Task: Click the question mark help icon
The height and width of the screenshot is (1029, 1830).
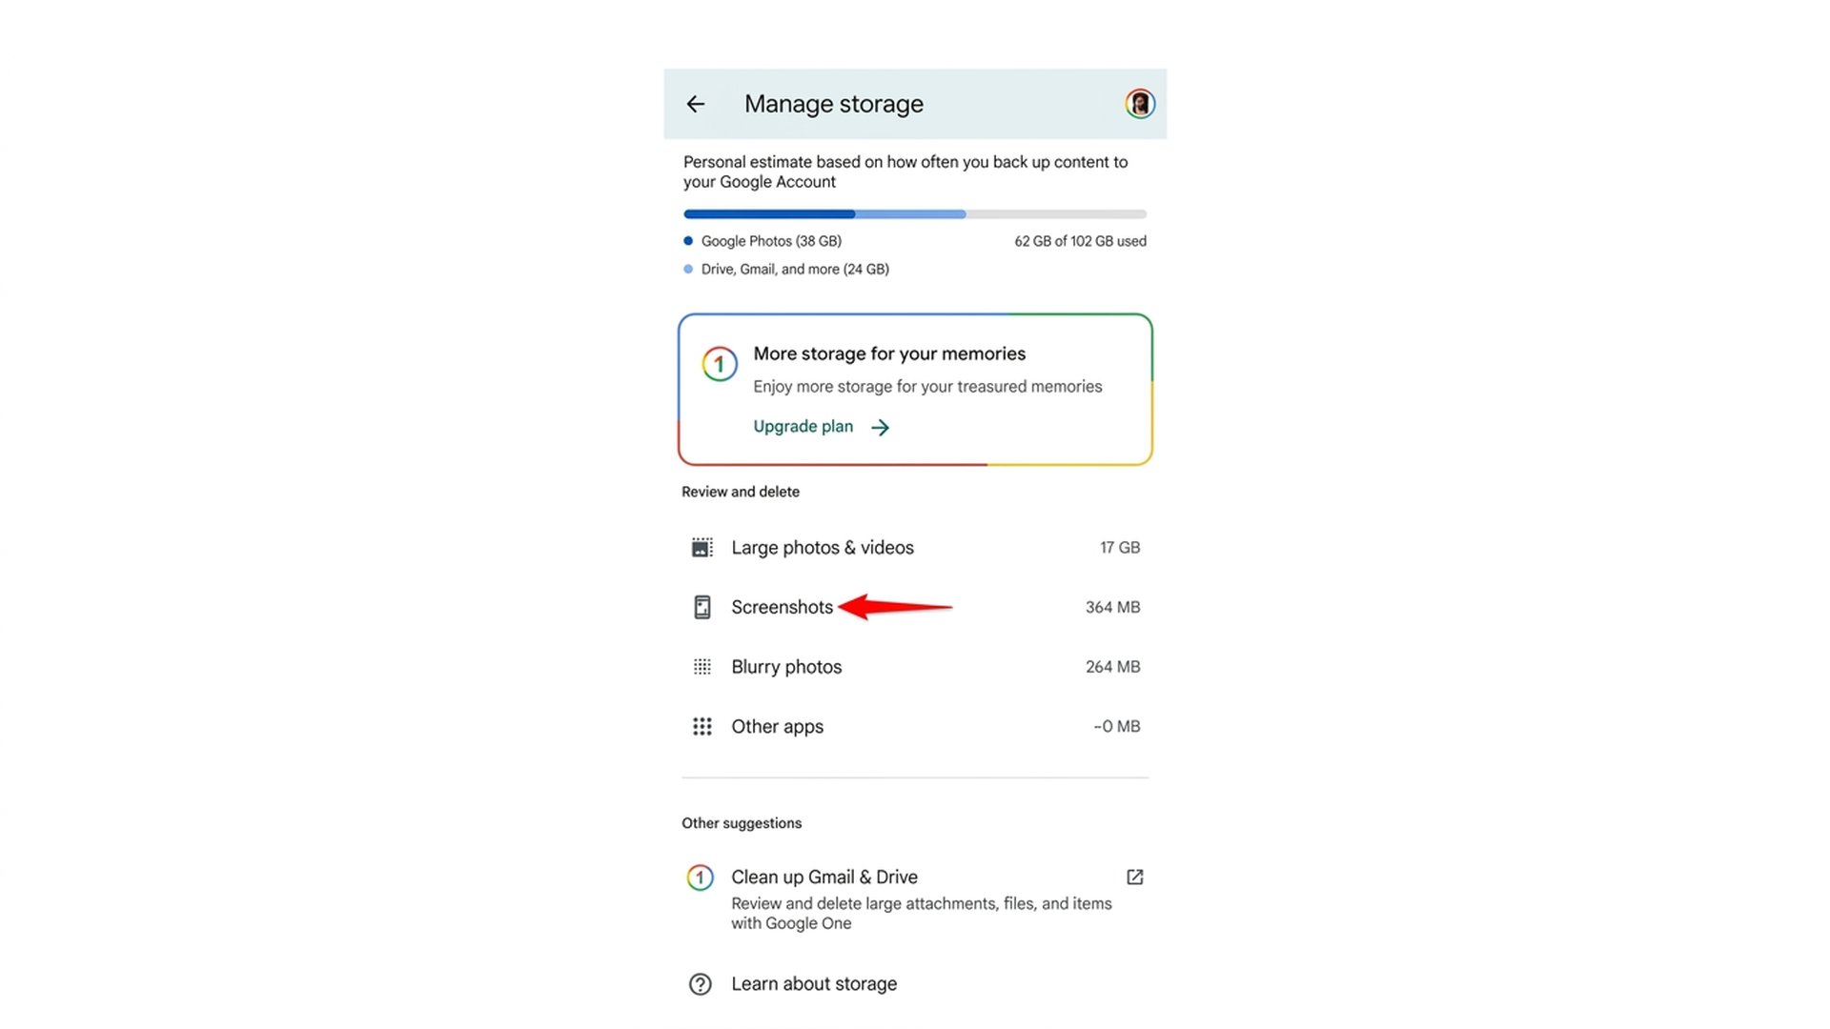Action: (x=701, y=984)
